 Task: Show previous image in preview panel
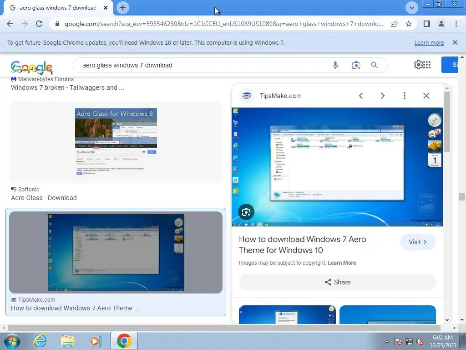[x=361, y=96]
